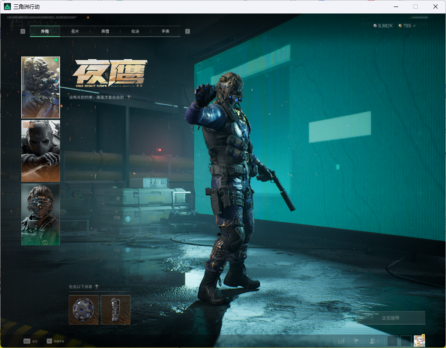This screenshot has width=446, height=348.
Task: Click the H 隐藏界面 button
Action: tap(56, 341)
